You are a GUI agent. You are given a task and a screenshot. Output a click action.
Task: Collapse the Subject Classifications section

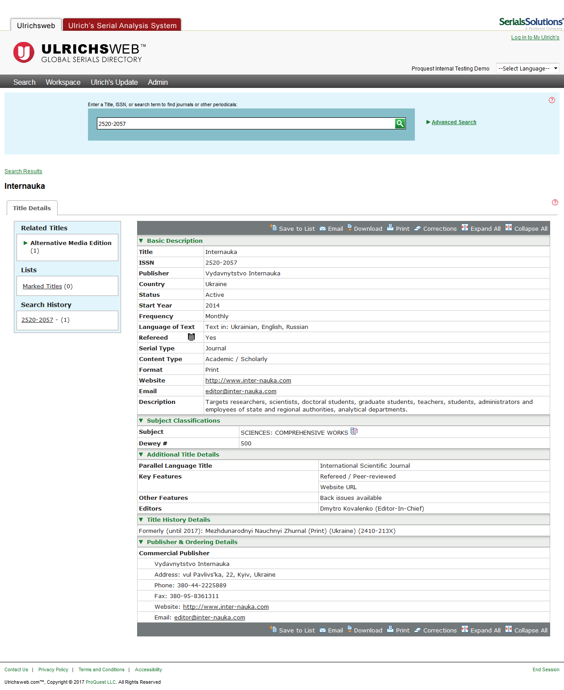141,420
